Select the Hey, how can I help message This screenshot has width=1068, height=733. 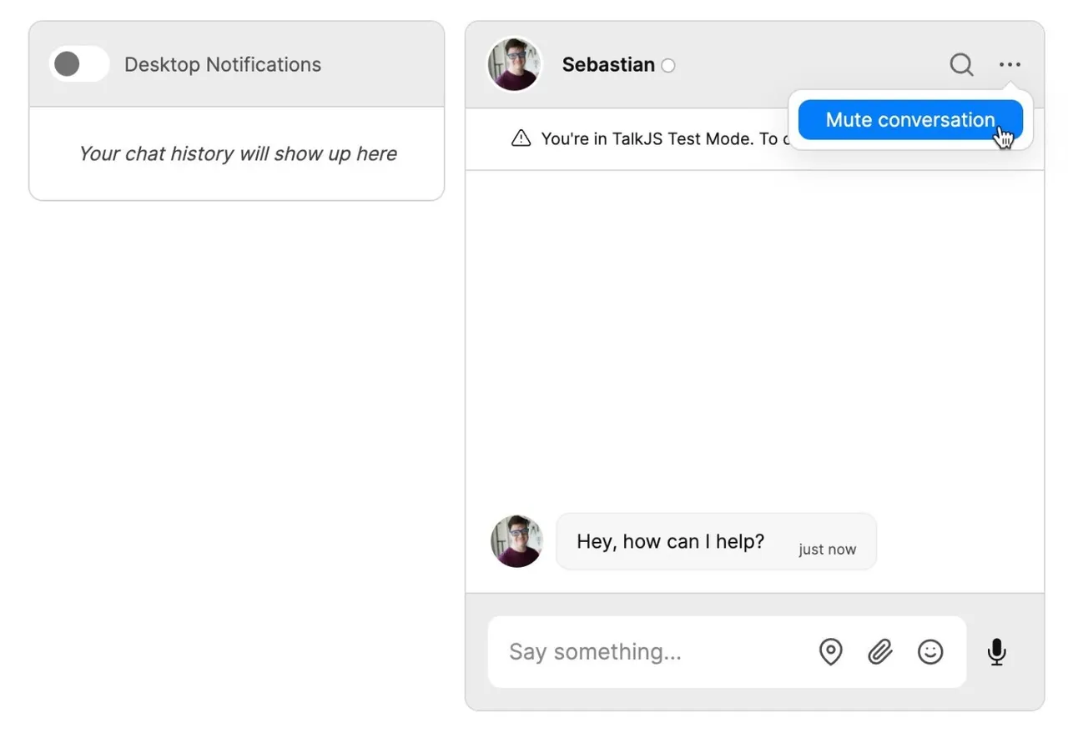[670, 541]
